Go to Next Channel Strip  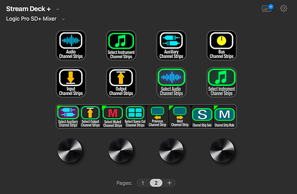coord(180,117)
